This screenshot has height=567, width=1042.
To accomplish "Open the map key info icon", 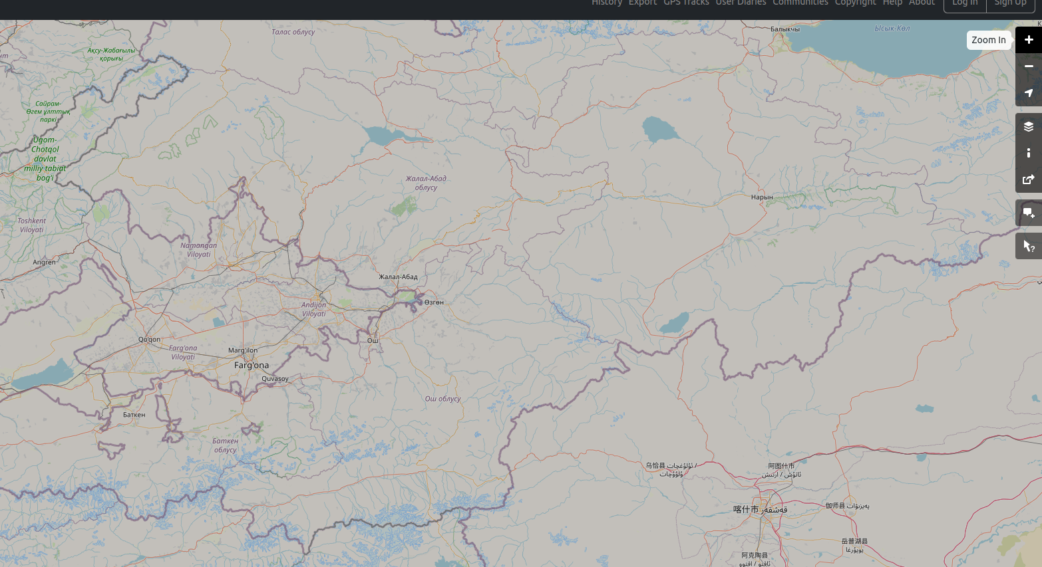I will (x=1028, y=153).
